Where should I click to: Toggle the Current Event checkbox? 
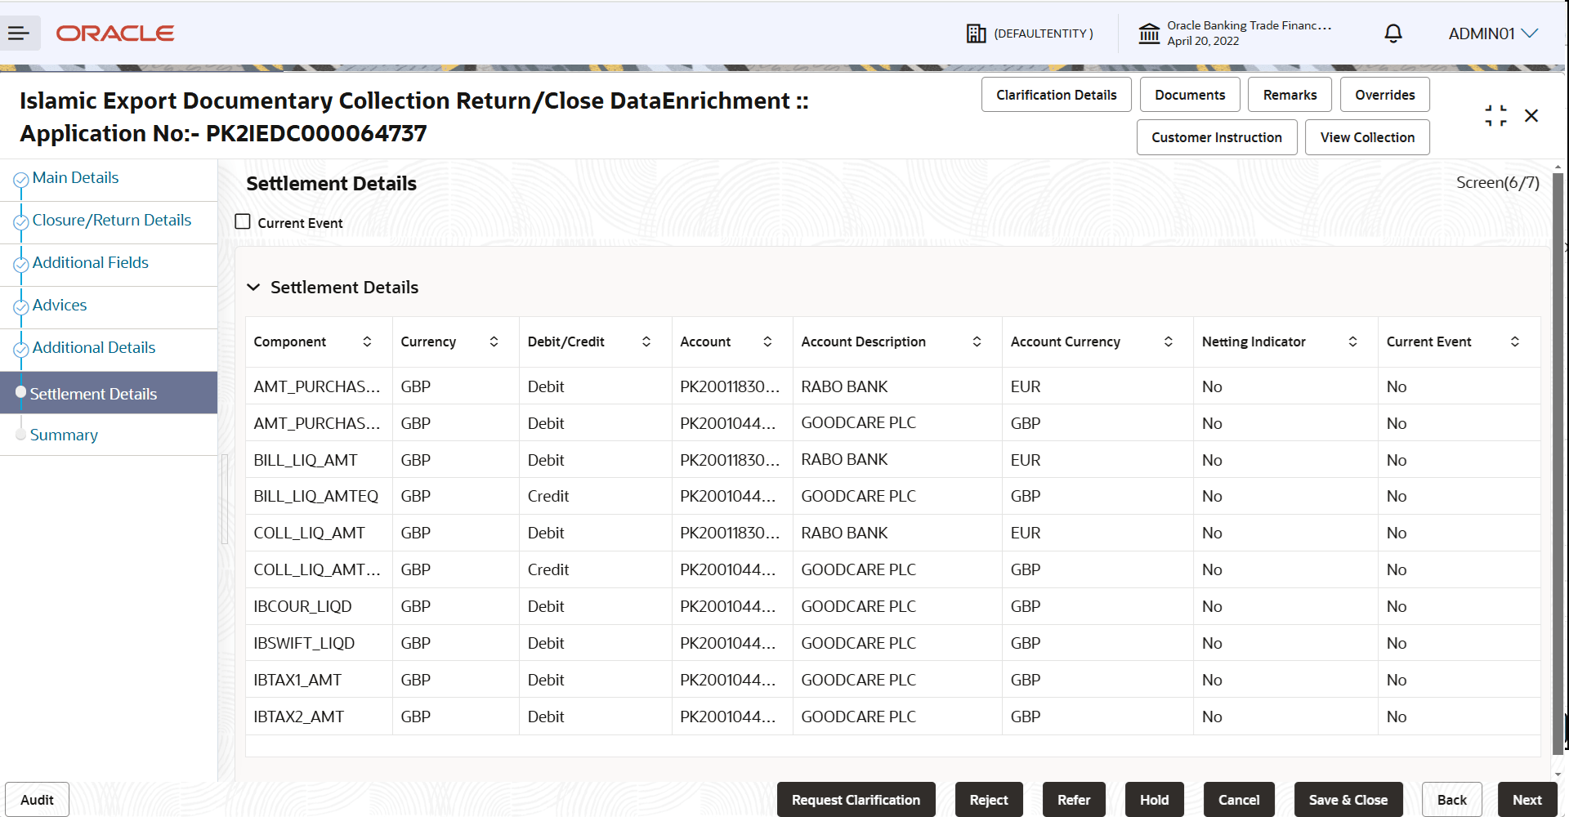pos(243,221)
